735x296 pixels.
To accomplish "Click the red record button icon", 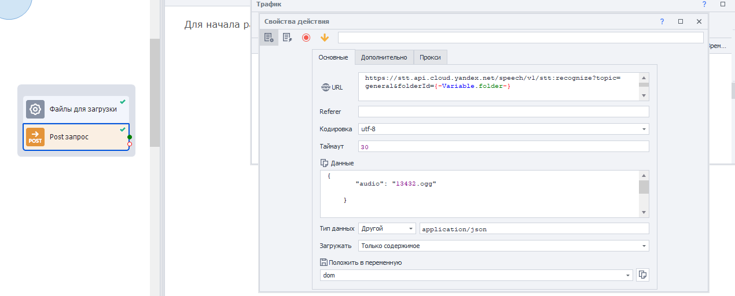I will (306, 38).
